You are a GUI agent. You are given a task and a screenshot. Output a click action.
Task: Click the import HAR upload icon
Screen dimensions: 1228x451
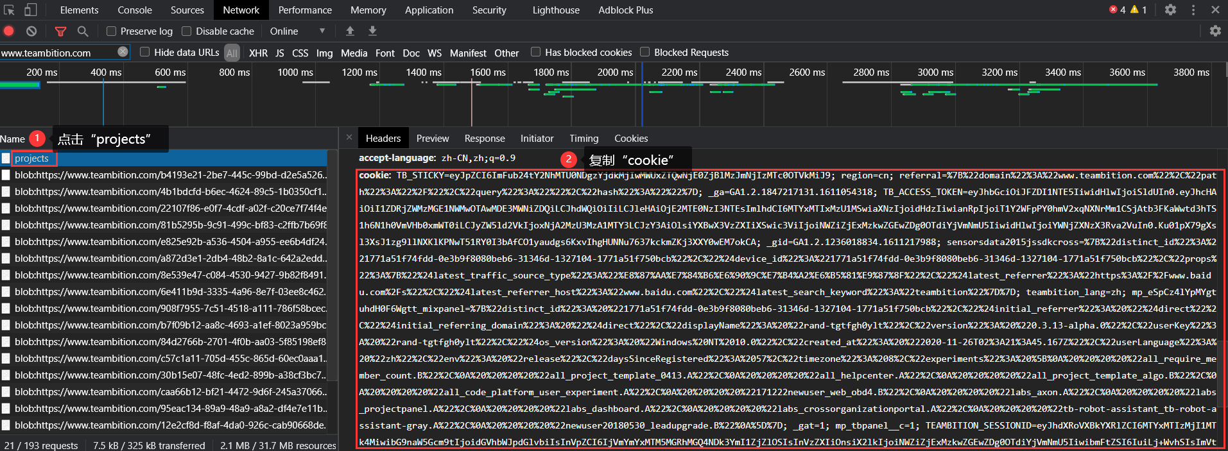[350, 31]
